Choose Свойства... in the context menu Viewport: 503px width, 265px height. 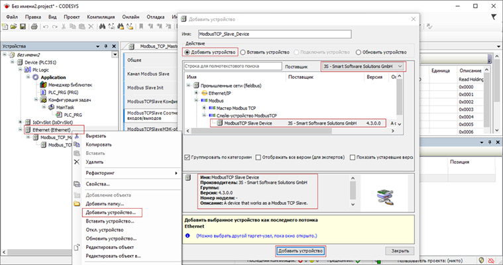point(98,184)
